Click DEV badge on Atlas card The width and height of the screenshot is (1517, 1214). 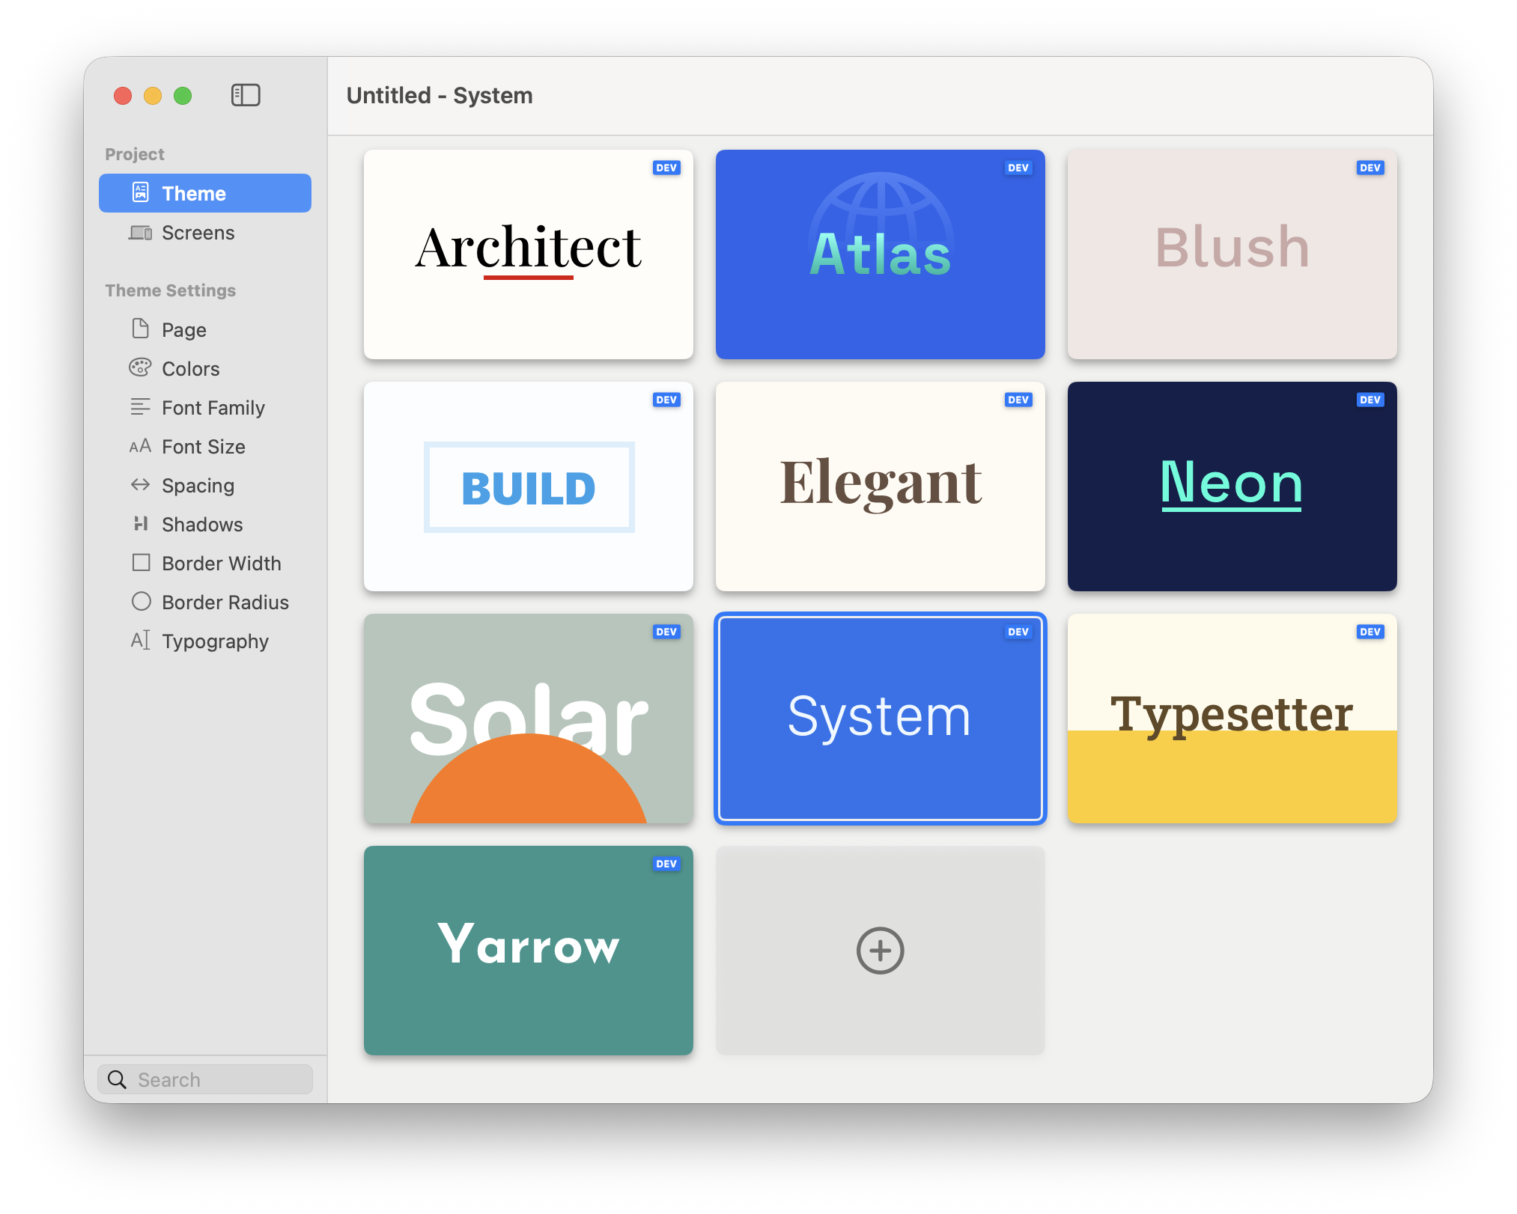(1018, 168)
